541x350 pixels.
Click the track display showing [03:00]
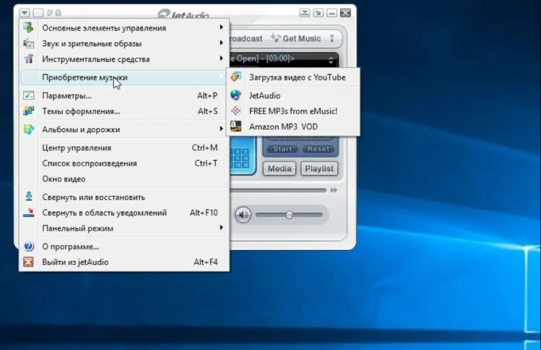[284, 60]
